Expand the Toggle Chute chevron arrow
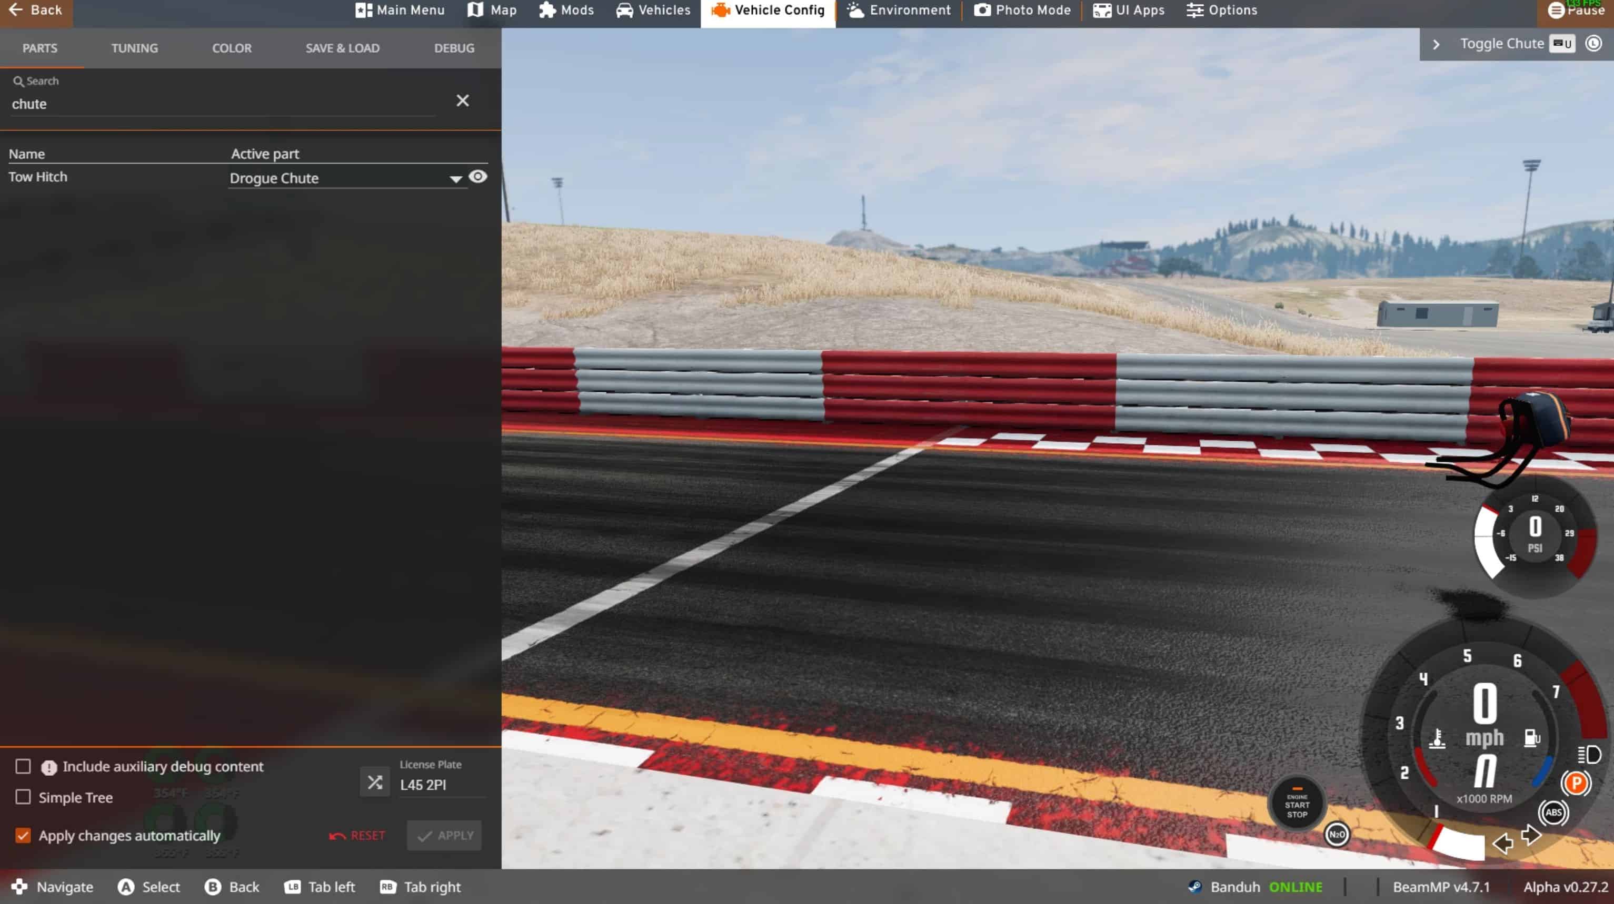This screenshot has width=1614, height=904. click(1436, 45)
